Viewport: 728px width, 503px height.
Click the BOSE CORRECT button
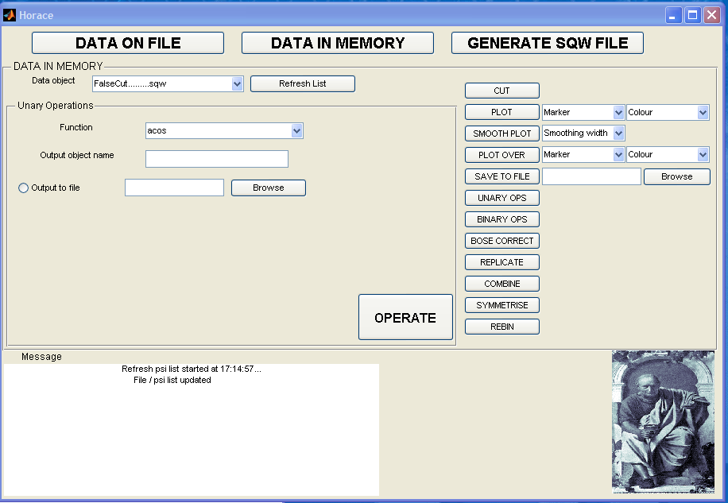click(502, 241)
